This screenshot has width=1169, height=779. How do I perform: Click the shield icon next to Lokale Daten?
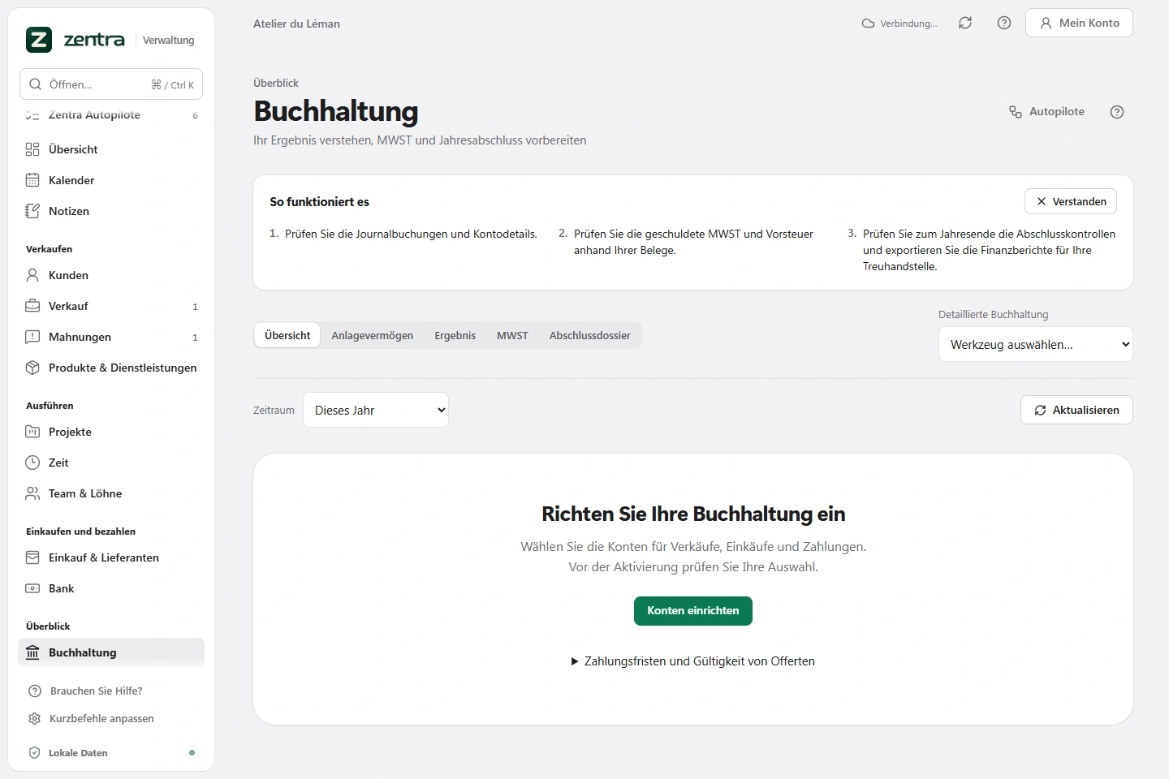[x=35, y=753]
